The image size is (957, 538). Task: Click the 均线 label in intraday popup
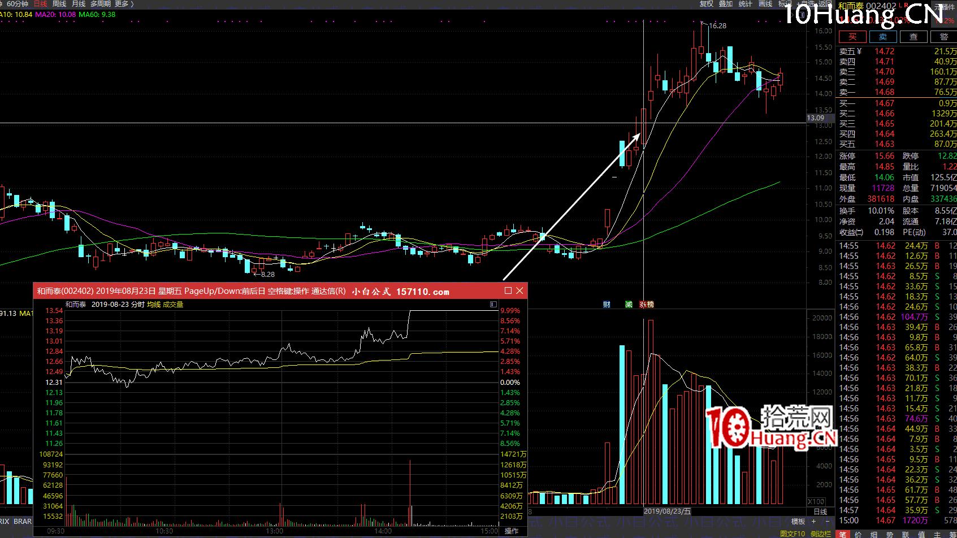coord(154,305)
